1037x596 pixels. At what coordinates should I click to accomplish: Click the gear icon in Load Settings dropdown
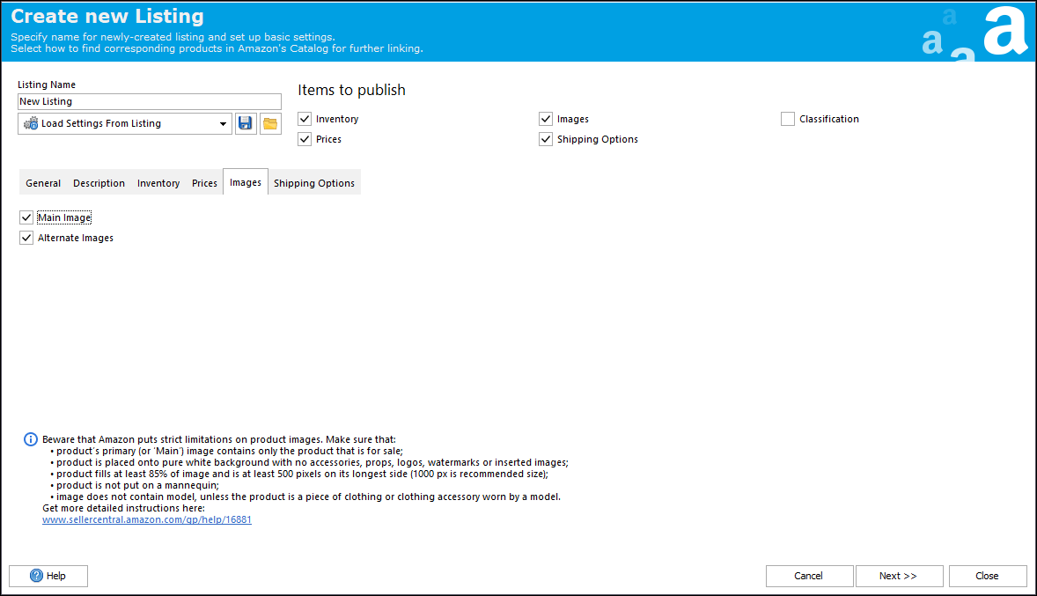pyautogui.click(x=31, y=123)
